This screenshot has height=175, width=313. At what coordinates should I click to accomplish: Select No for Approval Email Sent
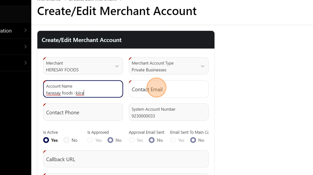[x=152, y=140]
